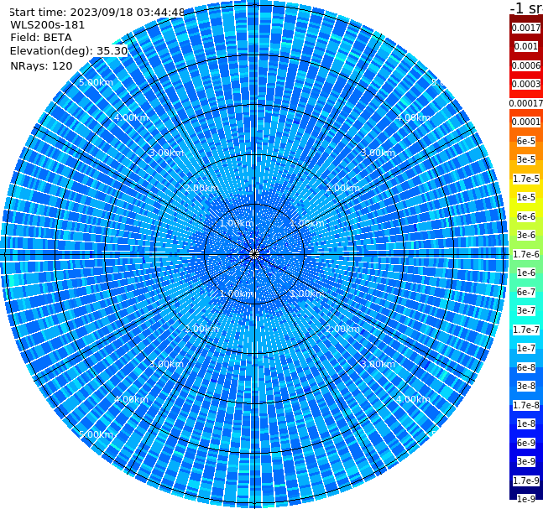Click the 1.7e-8 colorbar label

click(526, 405)
